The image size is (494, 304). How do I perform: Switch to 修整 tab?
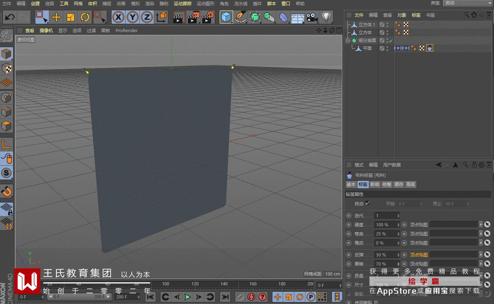tap(386, 184)
